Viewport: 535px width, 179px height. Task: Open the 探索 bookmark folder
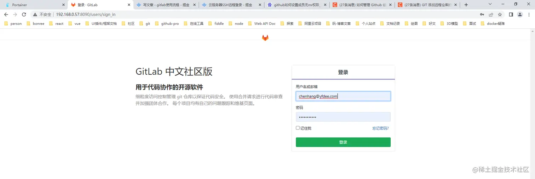[287, 24]
